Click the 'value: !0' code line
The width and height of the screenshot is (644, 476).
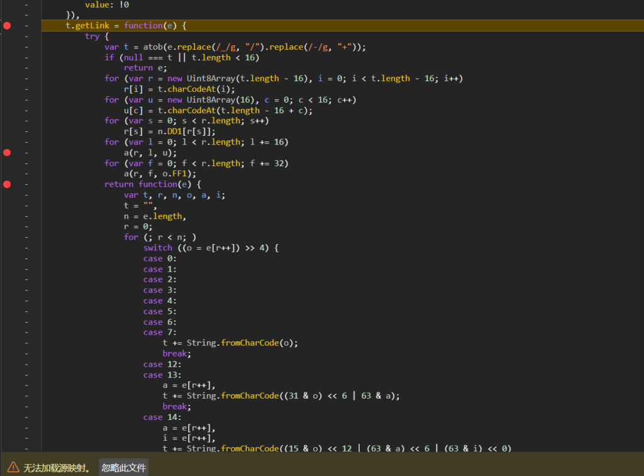[107, 4]
